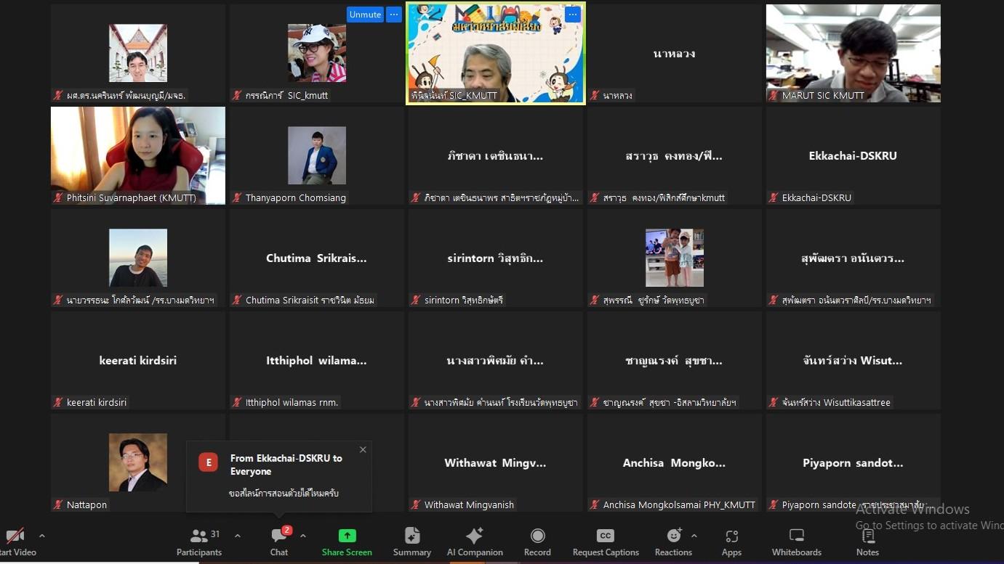Open the meeting Summary
Viewport: 1004px width, 564px height.
coord(412,541)
